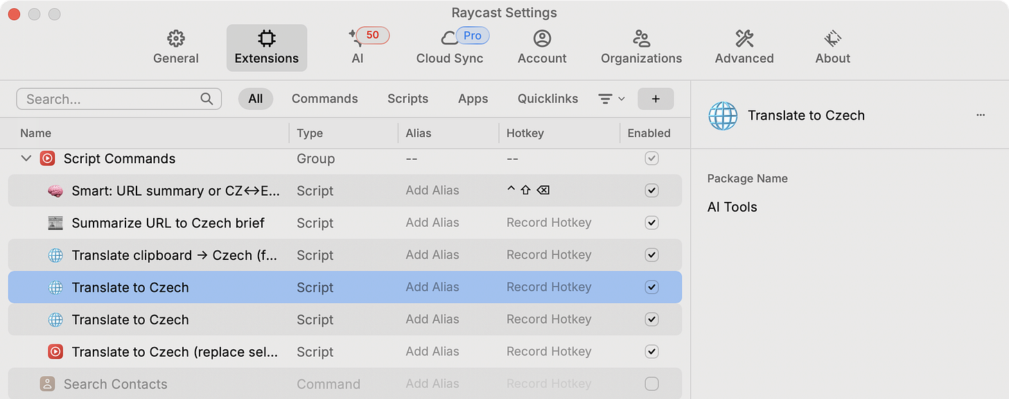This screenshot has height=399, width=1009.
Task: Filter list by Scripts
Action: [407, 99]
